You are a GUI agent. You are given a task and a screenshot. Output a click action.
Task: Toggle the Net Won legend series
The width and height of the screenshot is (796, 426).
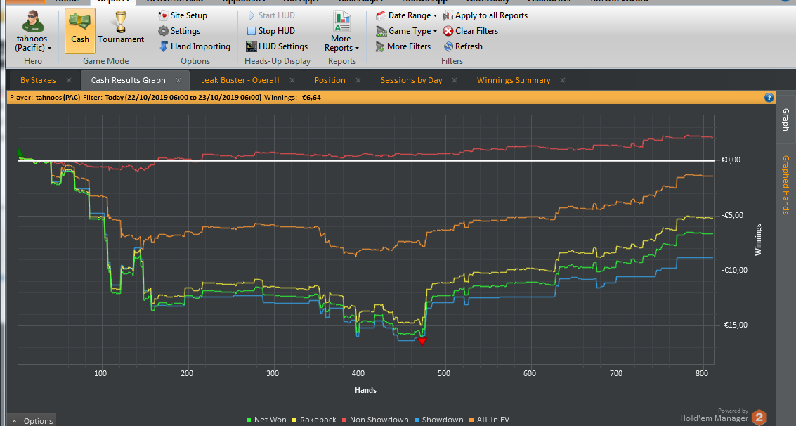coord(266,420)
